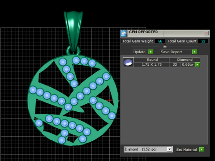The width and height of the screenshot is (215, 161).
Task: Click the Diamond material header cell
Action: [x=185, y=60]
